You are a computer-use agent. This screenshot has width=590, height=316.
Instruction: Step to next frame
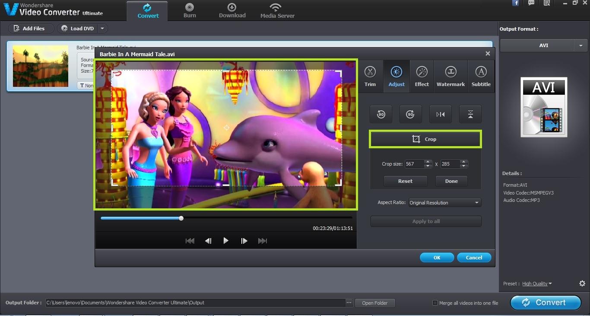[x=244, y=241]
